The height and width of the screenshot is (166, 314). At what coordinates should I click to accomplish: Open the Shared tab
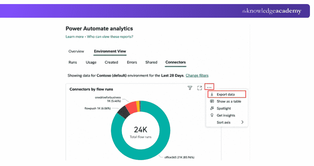151,62
